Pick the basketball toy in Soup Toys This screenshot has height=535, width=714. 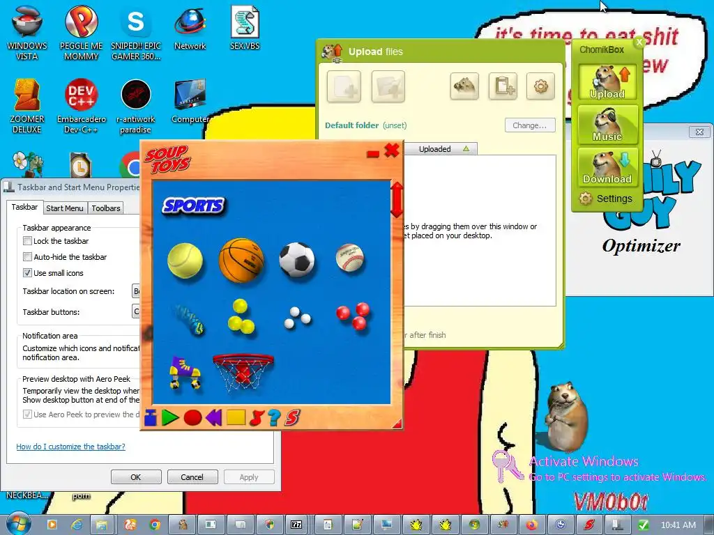pyautogui.click(x=241, y=261)
